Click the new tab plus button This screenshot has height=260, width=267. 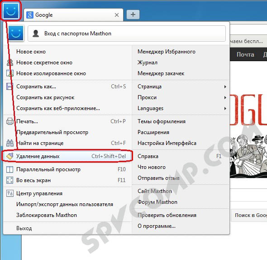(x=133, y=14)
